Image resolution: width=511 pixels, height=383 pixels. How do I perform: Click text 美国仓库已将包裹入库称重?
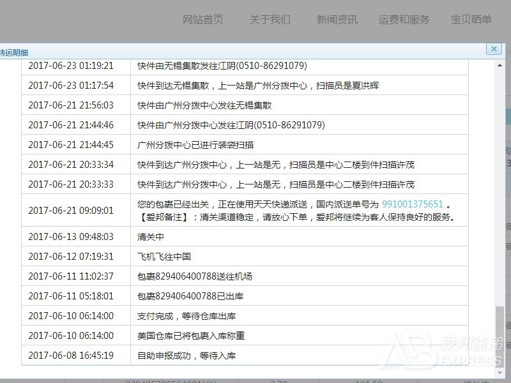191,336
